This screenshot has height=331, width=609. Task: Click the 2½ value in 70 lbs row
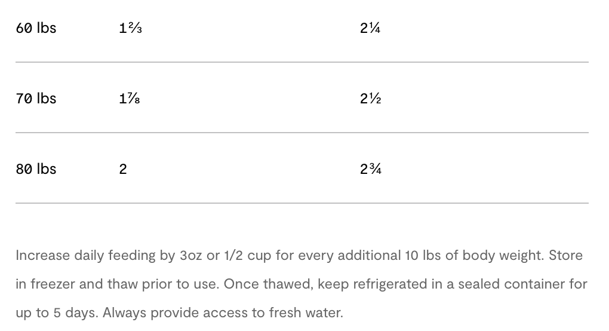click(370, 99)
